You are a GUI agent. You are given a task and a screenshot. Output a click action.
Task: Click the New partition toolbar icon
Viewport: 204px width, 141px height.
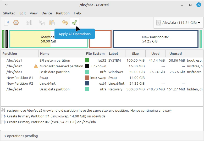tap(7, 23)
